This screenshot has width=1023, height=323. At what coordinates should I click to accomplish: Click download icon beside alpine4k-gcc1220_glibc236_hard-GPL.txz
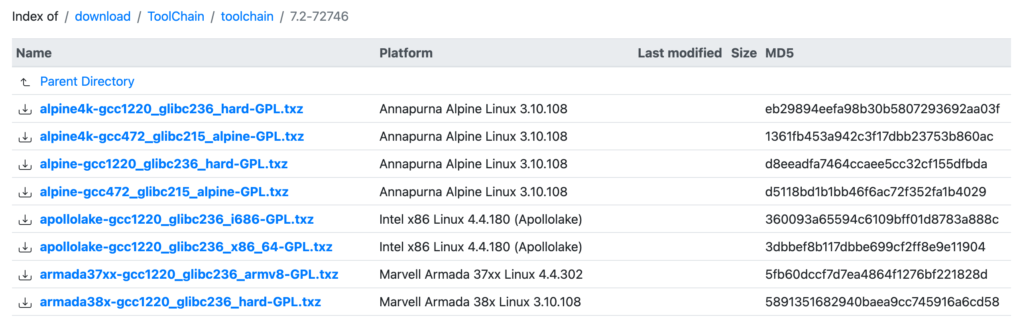click(x=25, y=109)
